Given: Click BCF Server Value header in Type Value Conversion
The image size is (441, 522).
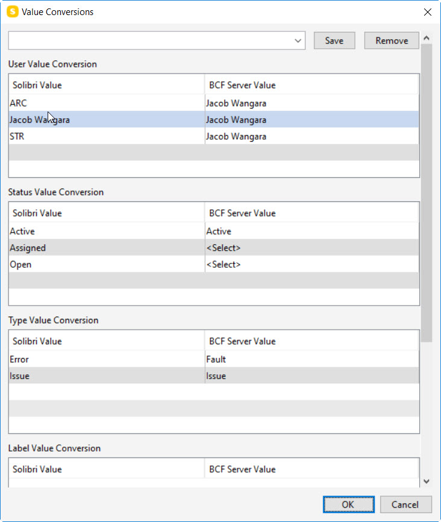Looking at the screenshot, I should (x=312, y=341).
